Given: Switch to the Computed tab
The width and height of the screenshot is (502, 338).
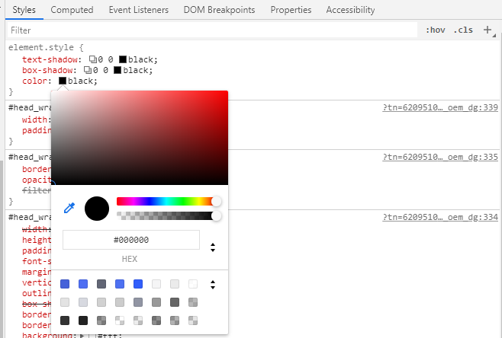Looking at the screenshot, I should tap(72, 10).
